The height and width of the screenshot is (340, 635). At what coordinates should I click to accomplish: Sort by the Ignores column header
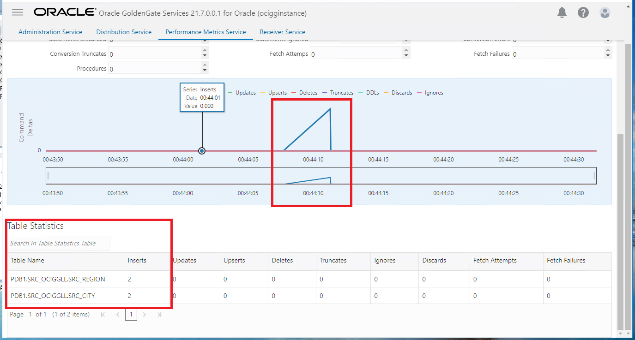394,261
